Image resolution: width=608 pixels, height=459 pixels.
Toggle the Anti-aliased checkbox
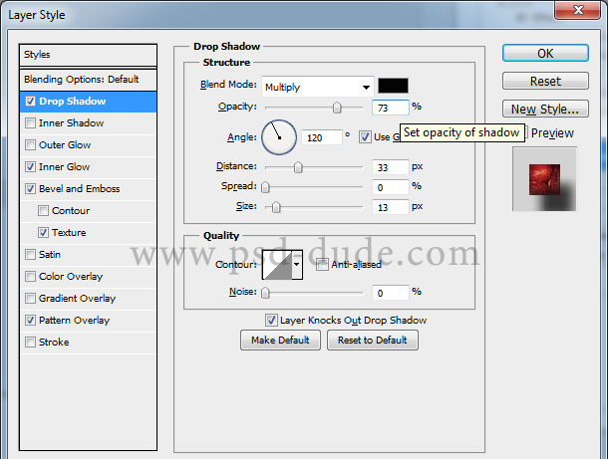pyautogui.click(x=322, y=265)
